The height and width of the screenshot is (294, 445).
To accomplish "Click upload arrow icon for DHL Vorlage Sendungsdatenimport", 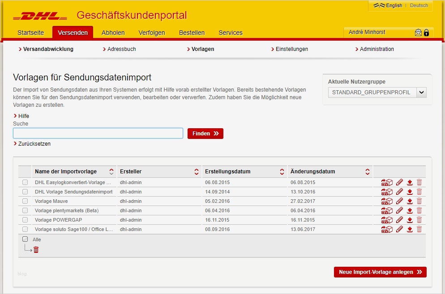I will 410,192.
